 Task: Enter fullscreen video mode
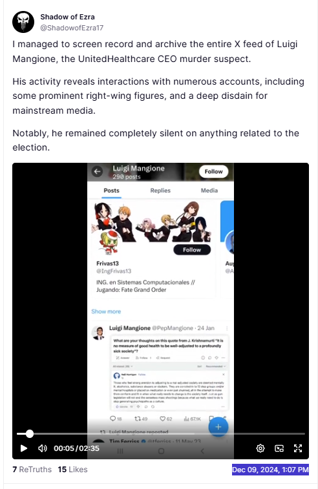click(x=298, y=448)
